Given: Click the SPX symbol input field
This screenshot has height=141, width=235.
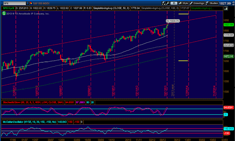Looking at the screenshot, I should tap(15, 3).
